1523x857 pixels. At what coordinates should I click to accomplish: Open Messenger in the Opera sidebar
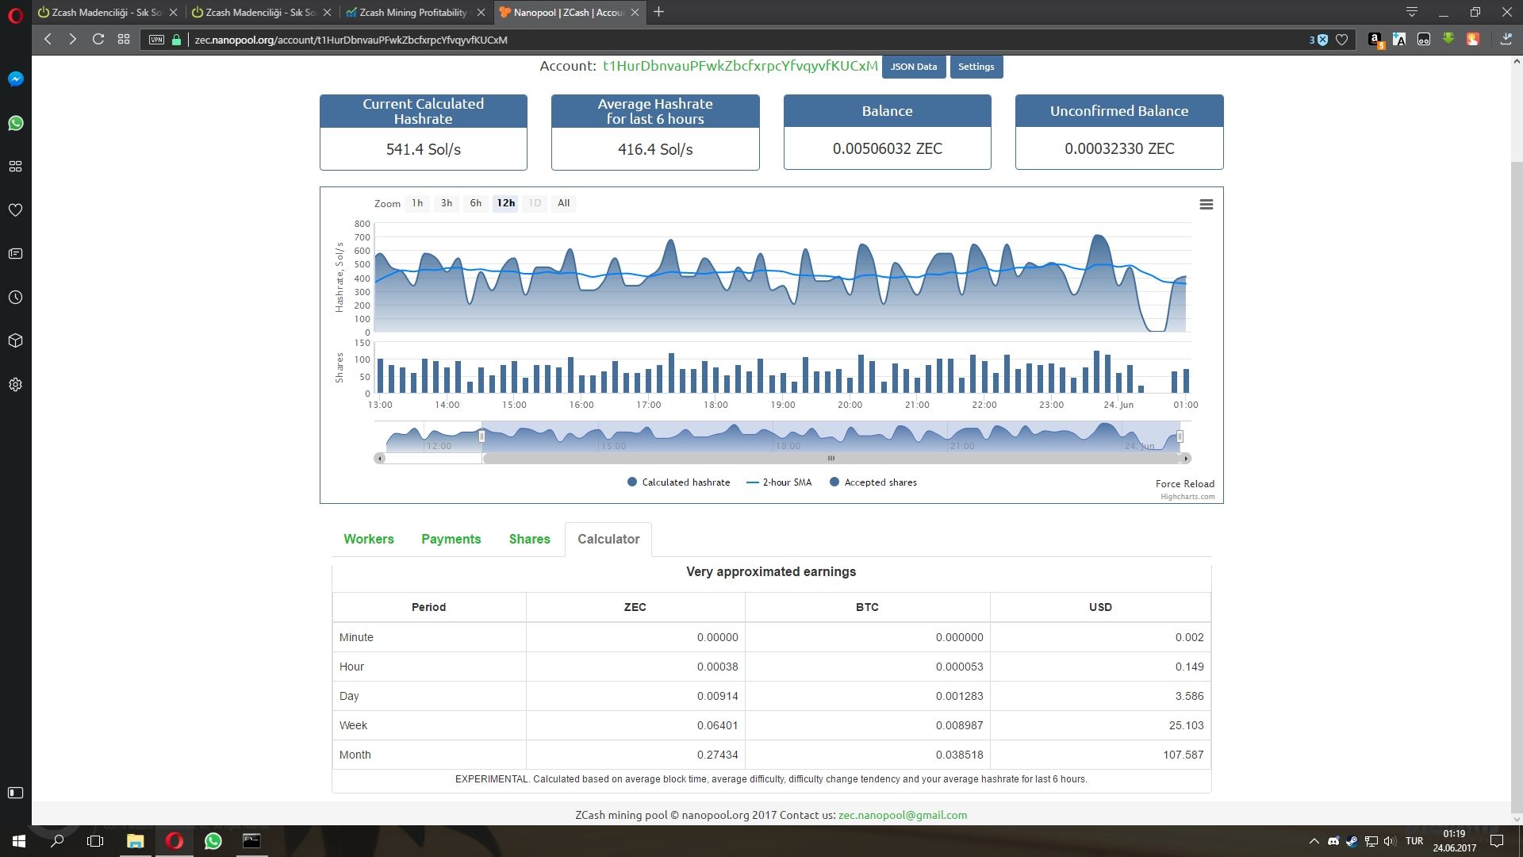click(15, 79)
